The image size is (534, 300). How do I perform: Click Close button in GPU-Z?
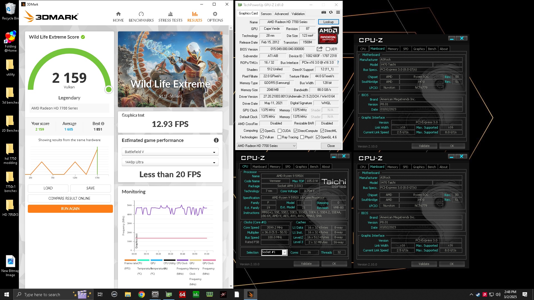point(331,146)
